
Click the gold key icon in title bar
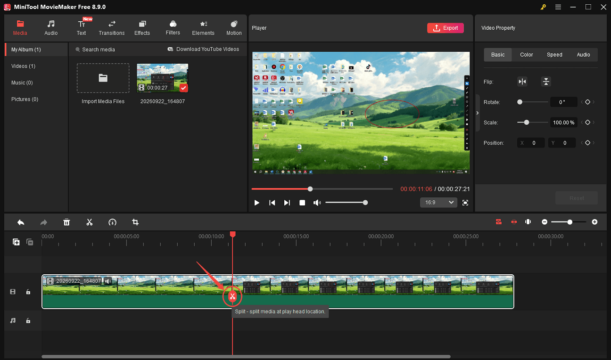543,7
